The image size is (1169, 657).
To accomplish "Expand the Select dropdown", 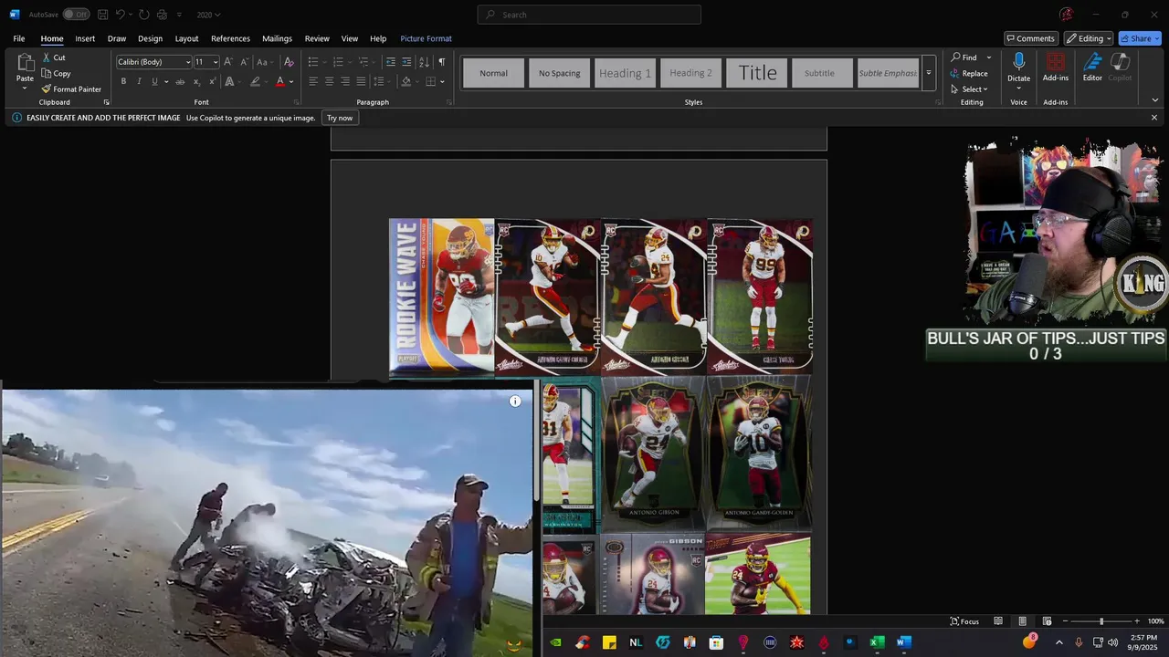I will point(969,89).
